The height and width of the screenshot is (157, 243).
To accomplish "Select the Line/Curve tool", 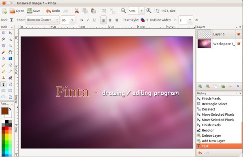I will [10, 84].
